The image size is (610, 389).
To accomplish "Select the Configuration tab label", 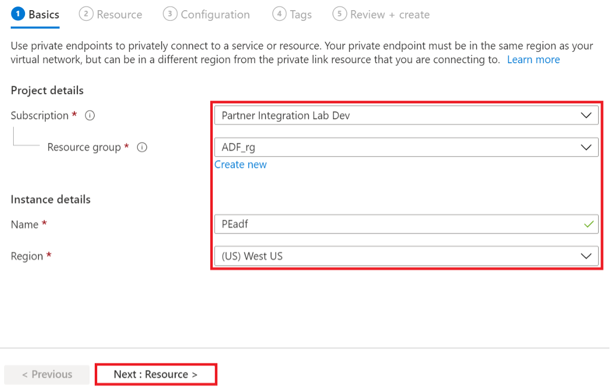I will (x=215, y=14).
